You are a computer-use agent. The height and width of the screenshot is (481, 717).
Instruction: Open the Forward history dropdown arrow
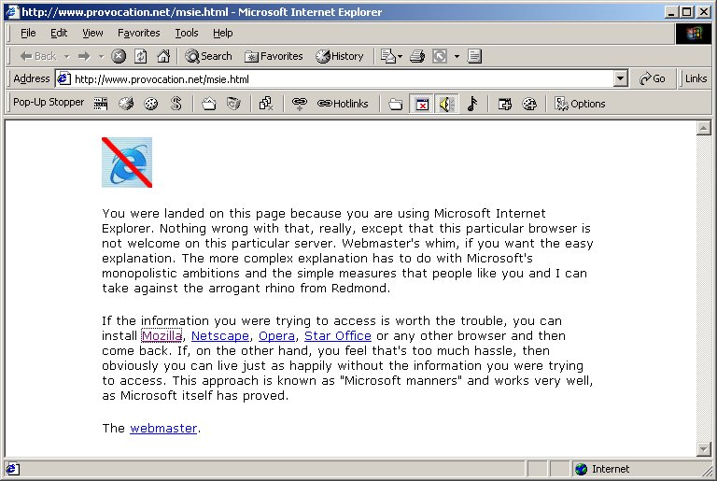coord(101,57)
